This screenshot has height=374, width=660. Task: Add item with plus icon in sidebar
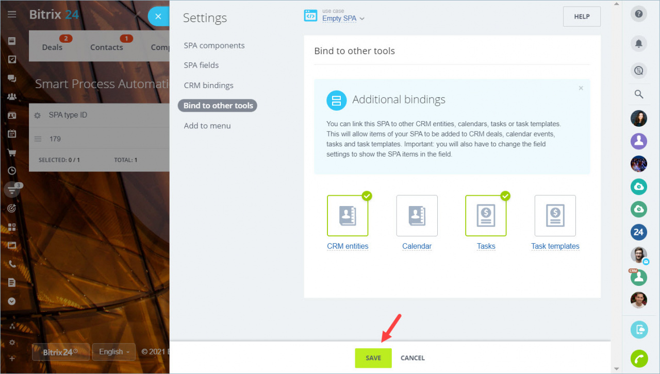[x=12, y=359]
